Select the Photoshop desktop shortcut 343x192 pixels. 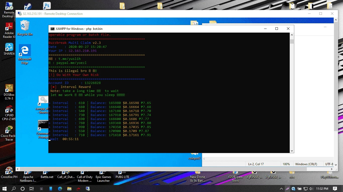coord(47,6)
